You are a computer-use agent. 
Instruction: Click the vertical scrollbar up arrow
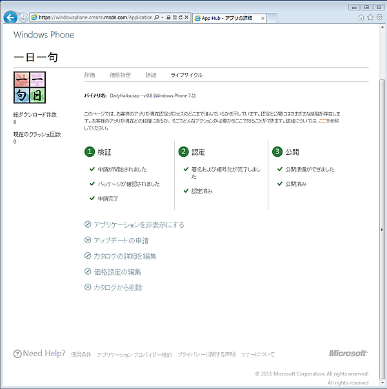(x=382, y=27)
